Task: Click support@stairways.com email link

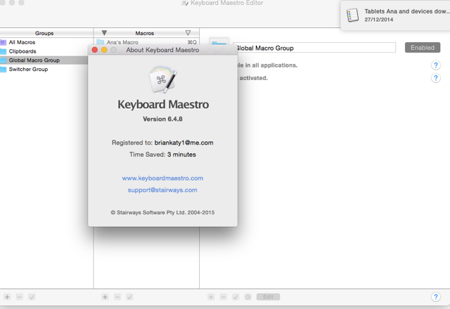Action: tap(162, 190)
